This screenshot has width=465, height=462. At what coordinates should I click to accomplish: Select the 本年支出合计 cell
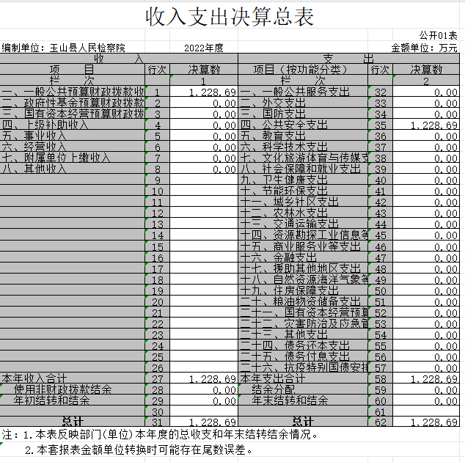[x=303, y=378]
